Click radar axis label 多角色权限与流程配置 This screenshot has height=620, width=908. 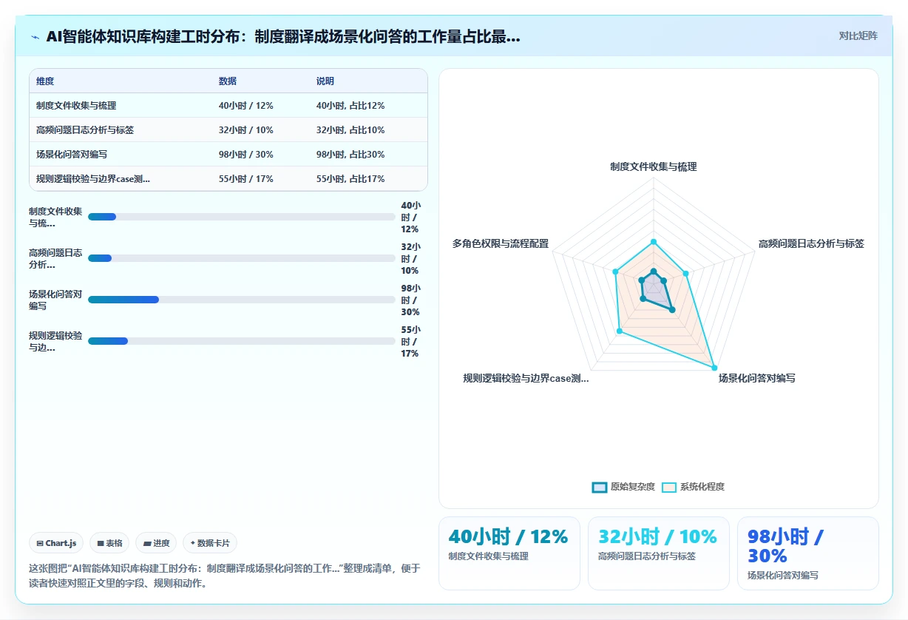pyautogui.click(x=501, y=243)
